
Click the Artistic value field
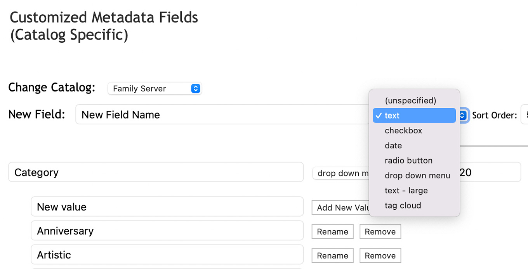coord(167,255)
